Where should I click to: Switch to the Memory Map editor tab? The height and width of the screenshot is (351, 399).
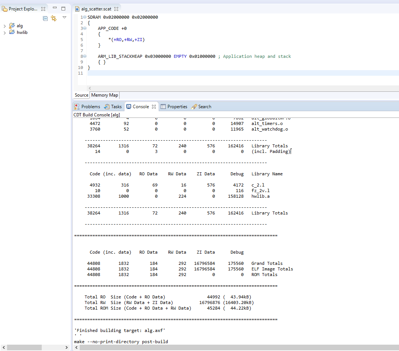pyautogui.click(x=104, y=95)
